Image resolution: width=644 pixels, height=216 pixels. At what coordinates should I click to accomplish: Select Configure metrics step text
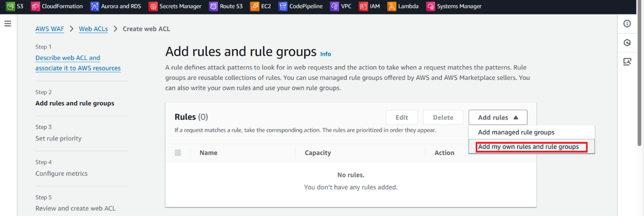click(62, 173)
